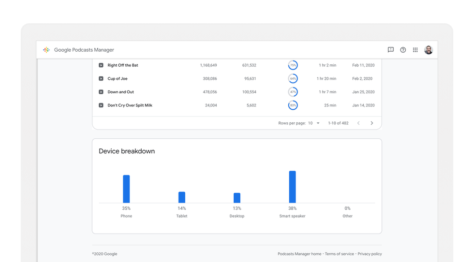Play the Cup of Joe episode
This screenshot has width=474, height=262.
pyautogui.click(x=101, y=79)
